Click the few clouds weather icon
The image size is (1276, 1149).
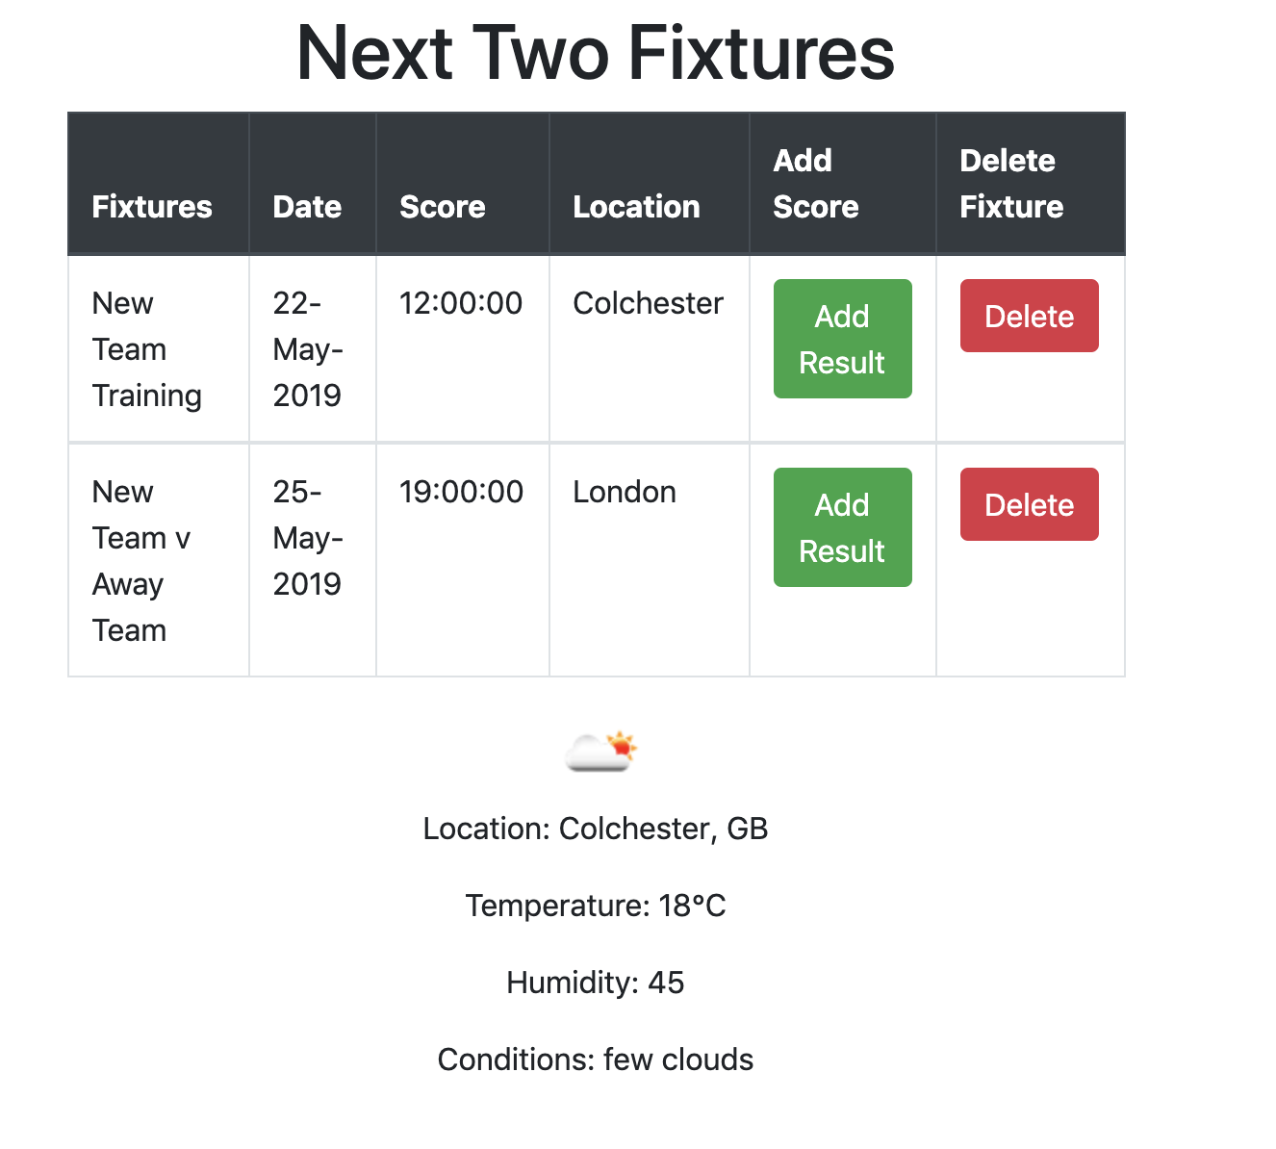tap(601, 752)
